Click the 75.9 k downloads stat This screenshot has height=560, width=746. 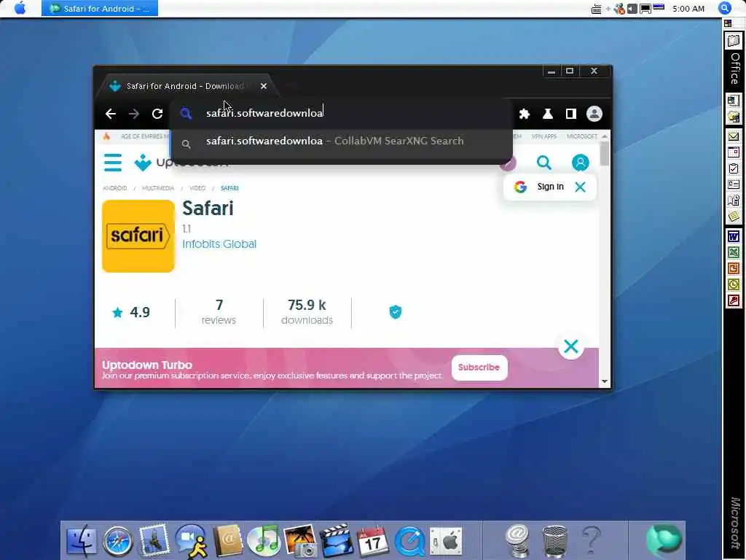pyautogui.click(x=307, y=312)
